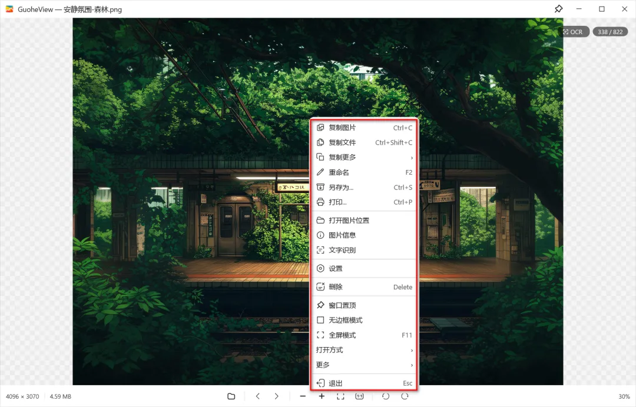Click the save icon beside 另存为...
Viewport: 636px width, 407px height.
pyautogui.click(x=320, y=187)
